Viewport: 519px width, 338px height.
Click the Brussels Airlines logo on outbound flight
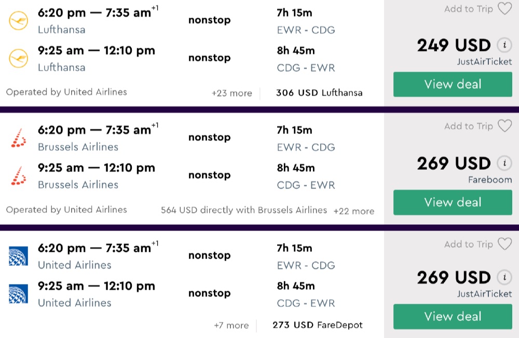(x=19, y=138)
